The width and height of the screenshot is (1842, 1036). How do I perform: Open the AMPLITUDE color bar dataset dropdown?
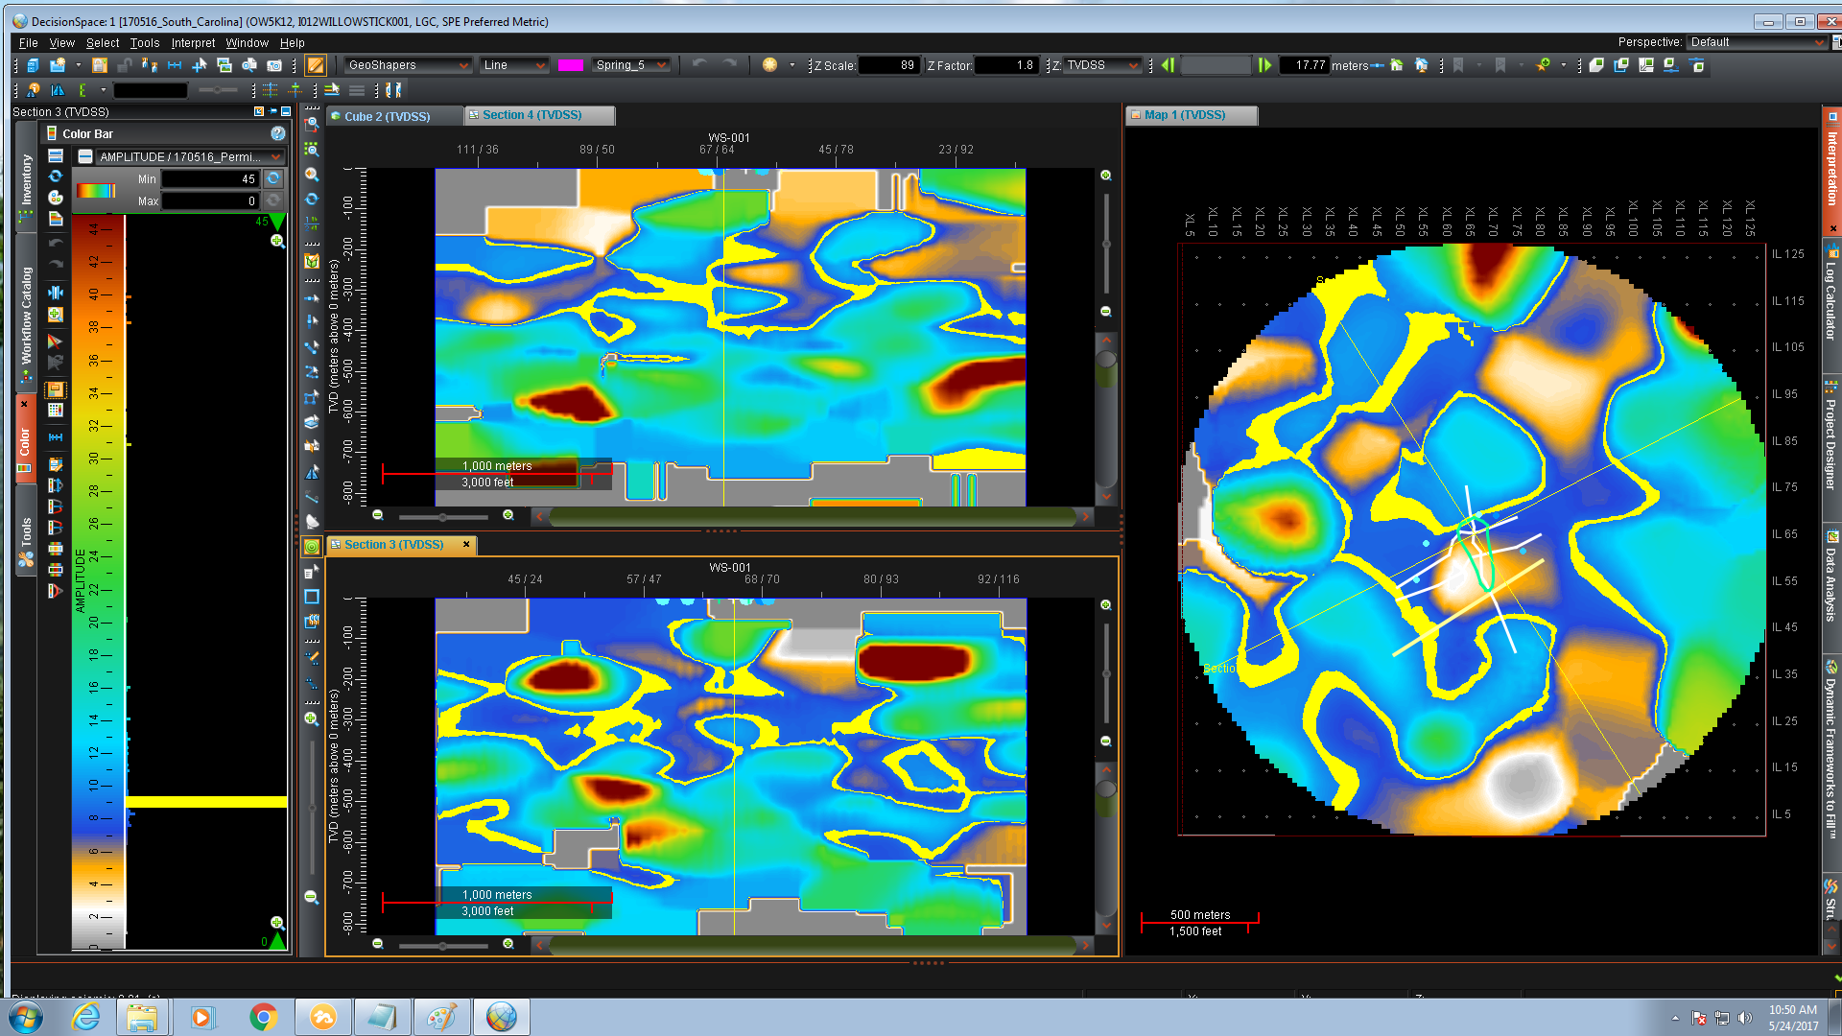click(x=191, y=156)
